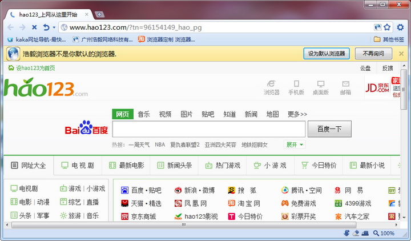Open kaka网址导航 bookmark
The height and width of the screenshot is (241, 411).
(37, 39)
